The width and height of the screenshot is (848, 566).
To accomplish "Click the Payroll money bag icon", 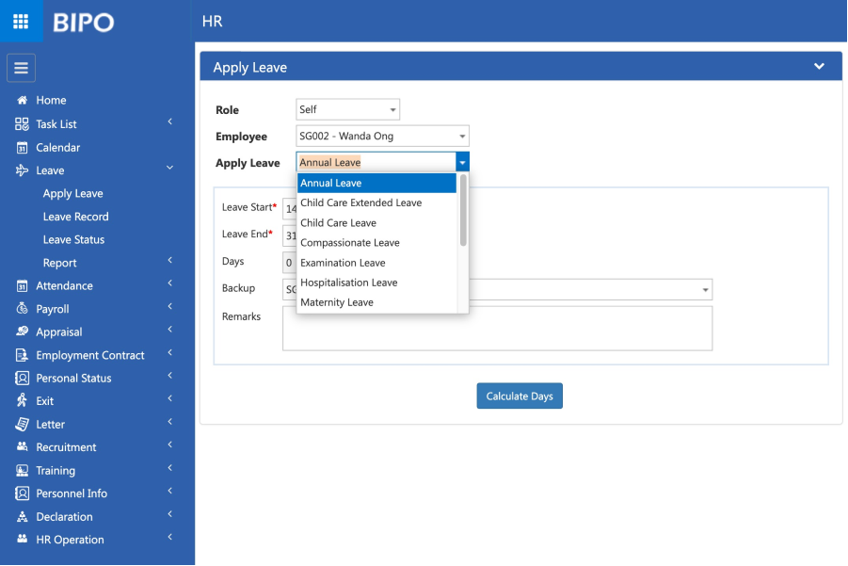I will coord(22,309).
